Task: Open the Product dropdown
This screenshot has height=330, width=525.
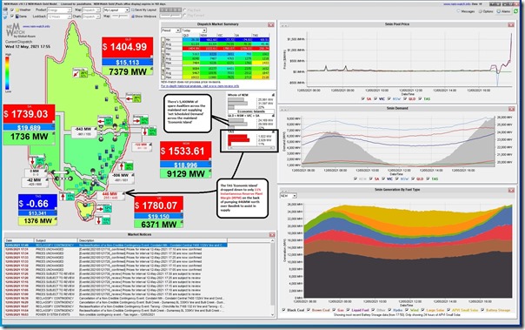Action: coord(59,10)
